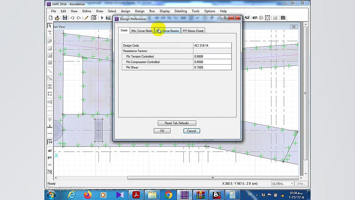Click the taskbar clock showing 05:58
The width and height of the screenshot is (355, 200).
[296, 195]
